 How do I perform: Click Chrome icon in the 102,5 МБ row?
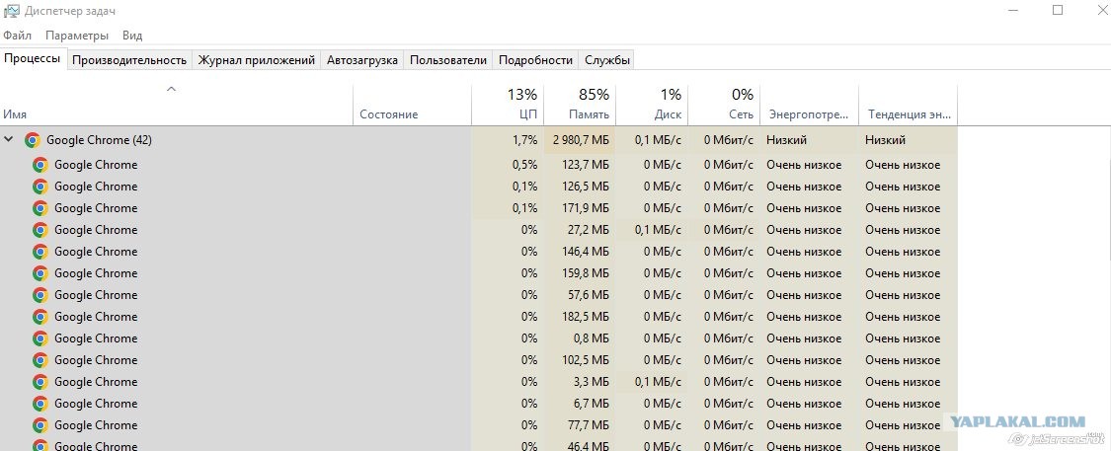(x=40, y=360)
